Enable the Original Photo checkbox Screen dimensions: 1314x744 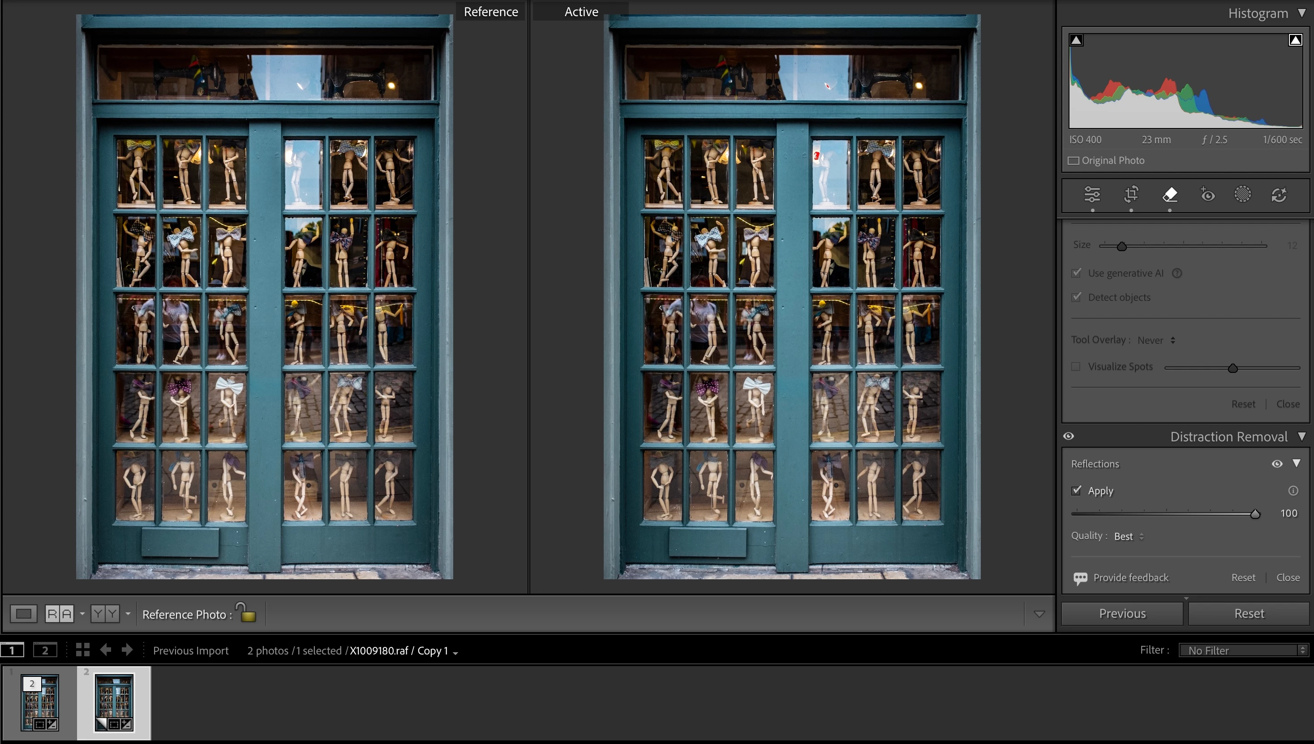coord(1074,160)
